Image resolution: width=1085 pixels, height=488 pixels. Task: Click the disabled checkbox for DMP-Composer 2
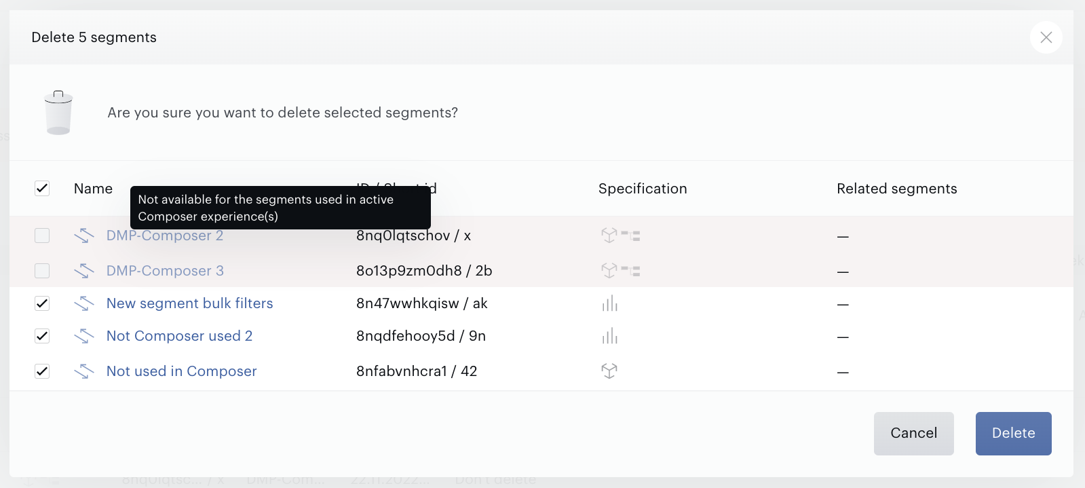pyautogui.click(x=42, y=236)
